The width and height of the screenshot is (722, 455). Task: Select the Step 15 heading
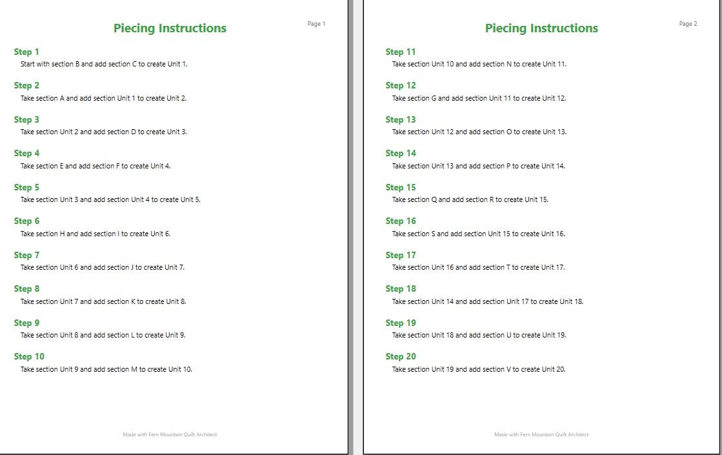pos(401,187)
